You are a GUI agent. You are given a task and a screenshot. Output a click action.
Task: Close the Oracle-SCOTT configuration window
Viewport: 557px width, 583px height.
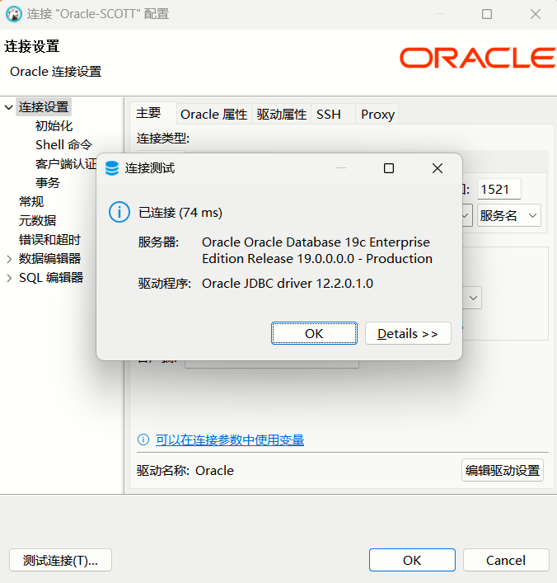pos(536,14)
